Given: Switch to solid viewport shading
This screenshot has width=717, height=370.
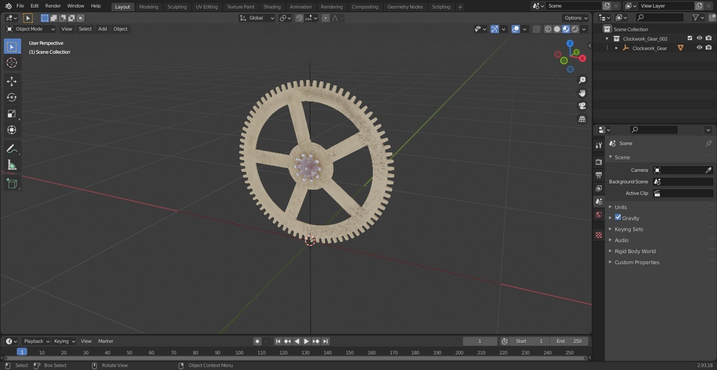Looking at the screenshot, I should click(x=557, y=29).
